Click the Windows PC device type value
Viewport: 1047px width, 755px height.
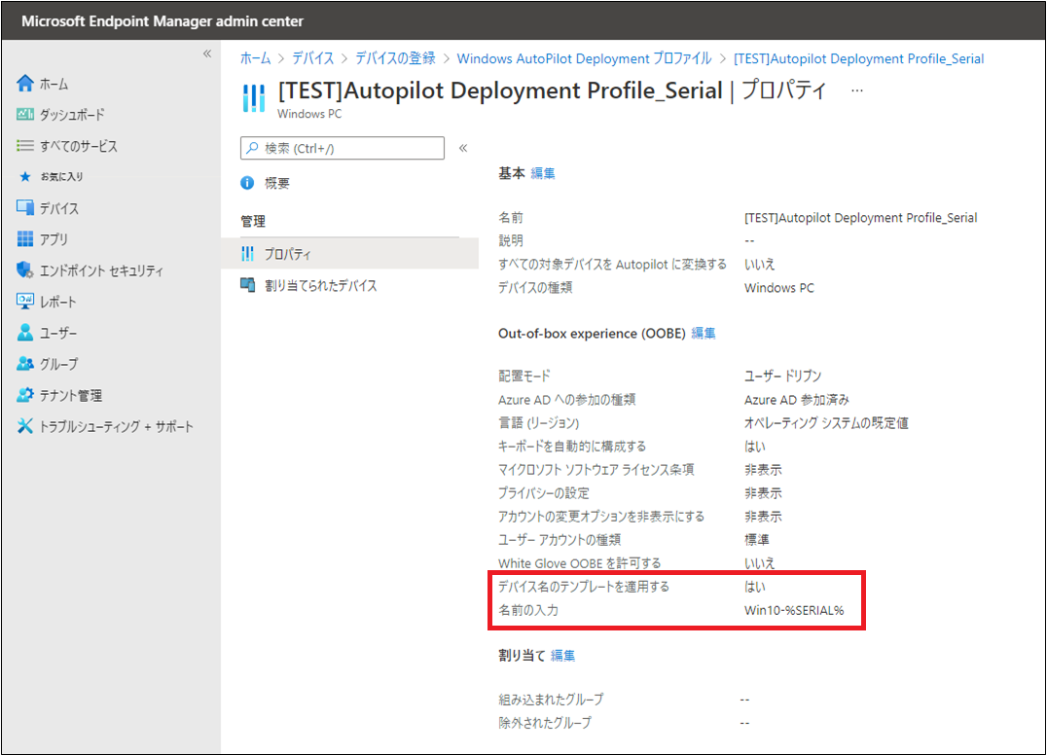point(779,288)
